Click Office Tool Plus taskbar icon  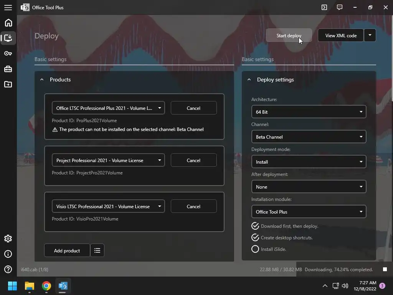[63, 286]
